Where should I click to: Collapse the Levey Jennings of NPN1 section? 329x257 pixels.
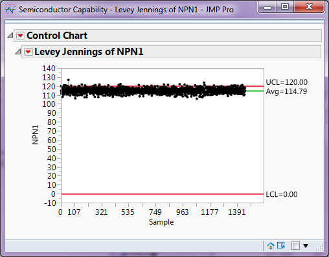click(x=18, y=52)
